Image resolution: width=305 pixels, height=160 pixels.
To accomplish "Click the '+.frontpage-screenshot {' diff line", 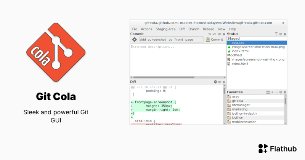I will tap(154, 102).
